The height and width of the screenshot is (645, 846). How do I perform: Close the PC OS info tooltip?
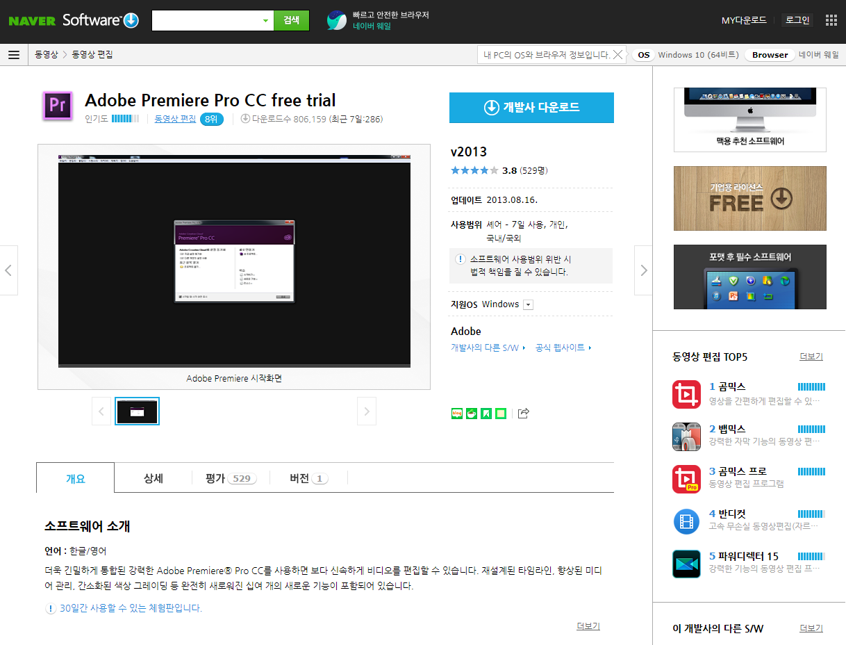click(x=617, y=55)
